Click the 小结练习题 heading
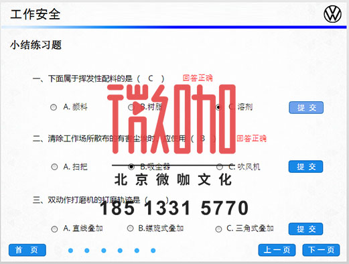 [36, 45]
